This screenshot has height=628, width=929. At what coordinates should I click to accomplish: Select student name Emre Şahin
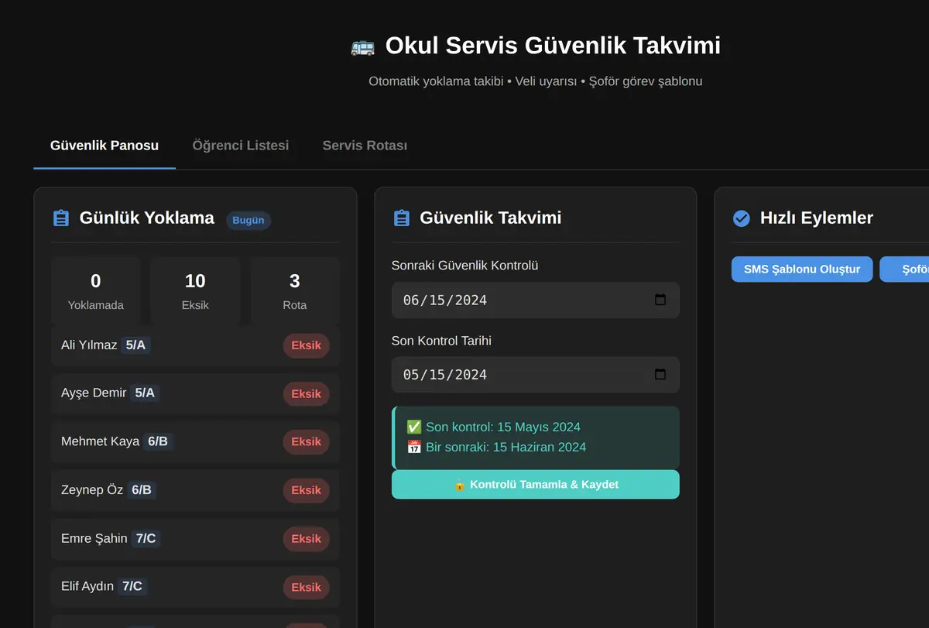(x=94, y=538)
